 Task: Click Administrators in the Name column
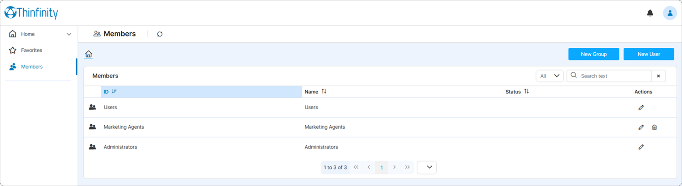point(321,147)
